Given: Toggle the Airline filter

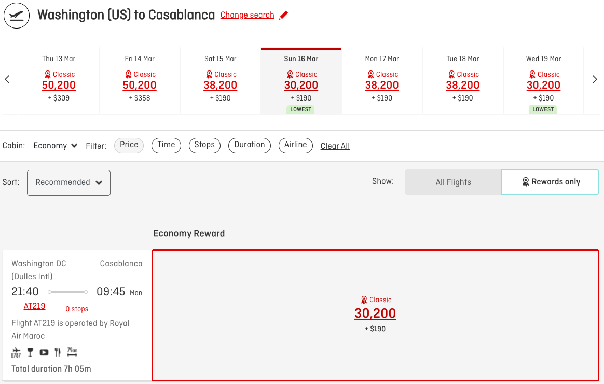Looking at the screenshot, I should coord(295,145).
